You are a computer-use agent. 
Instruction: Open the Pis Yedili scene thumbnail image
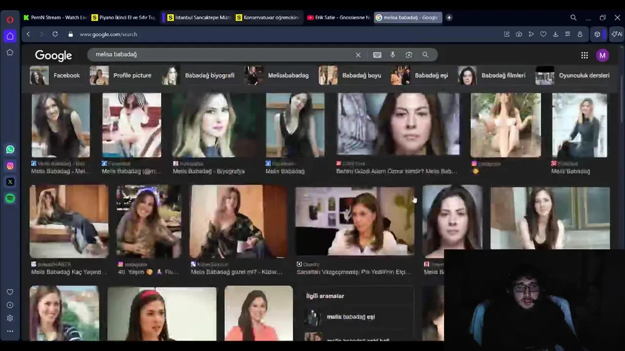[x=355, y=221]
